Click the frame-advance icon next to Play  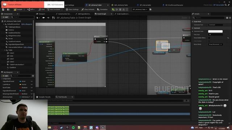[x=117, y=10]
